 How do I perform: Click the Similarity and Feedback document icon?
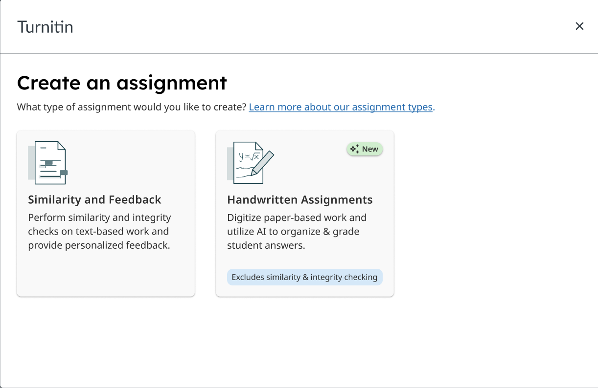48,163
